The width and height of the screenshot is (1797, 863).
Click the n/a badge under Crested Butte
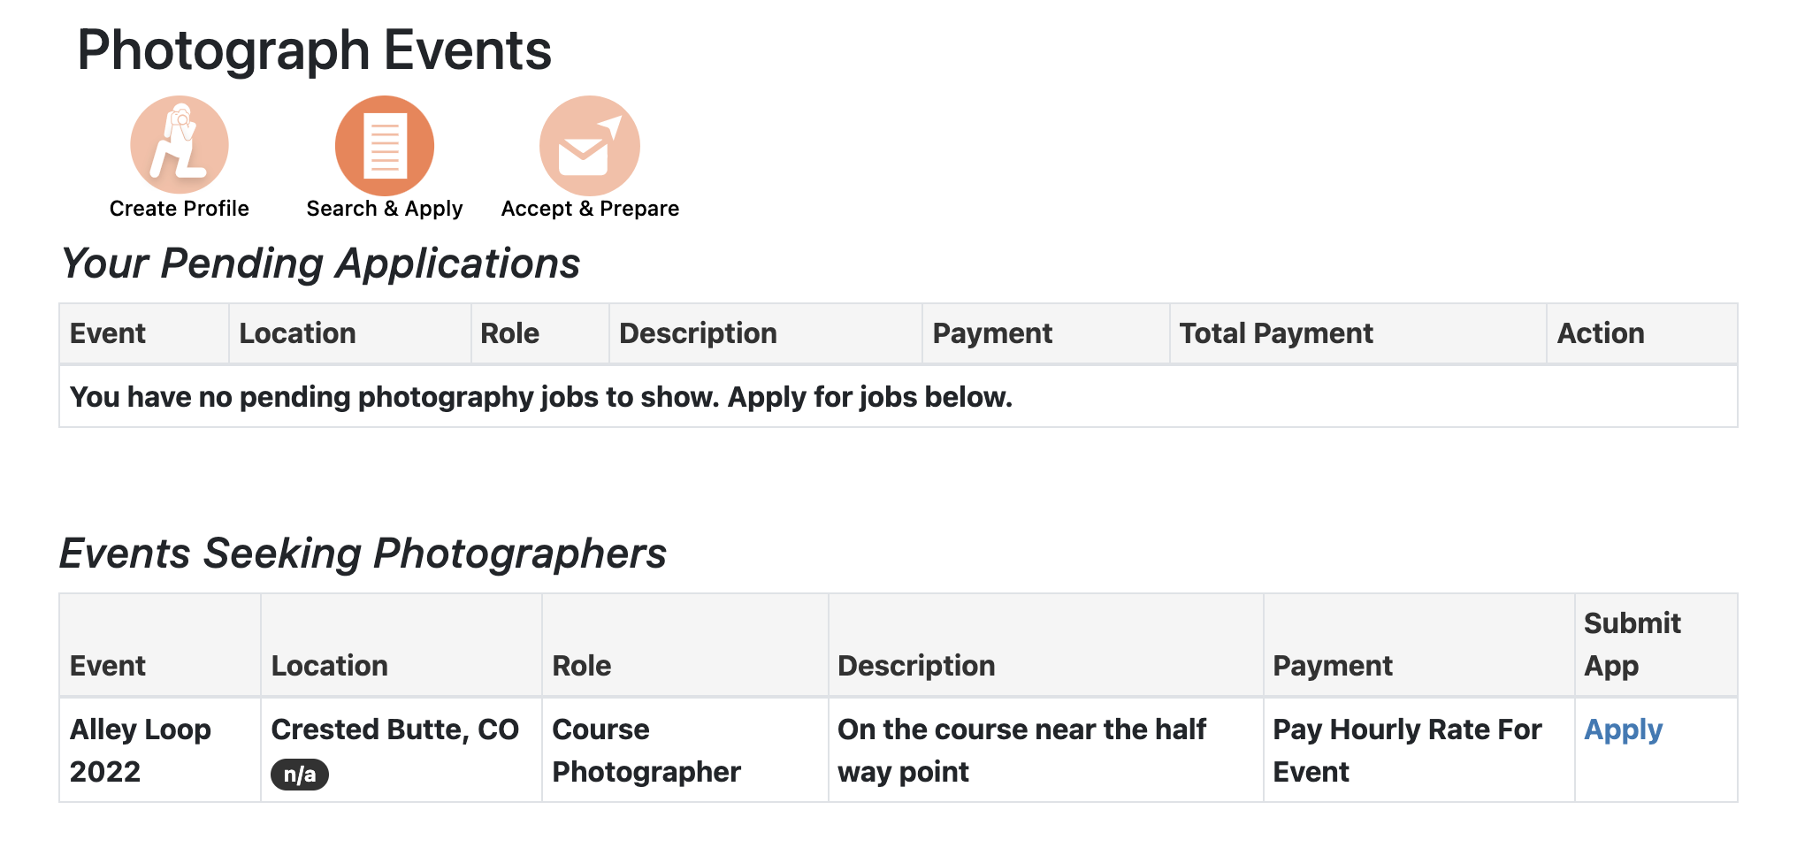(x=300, y=775)
